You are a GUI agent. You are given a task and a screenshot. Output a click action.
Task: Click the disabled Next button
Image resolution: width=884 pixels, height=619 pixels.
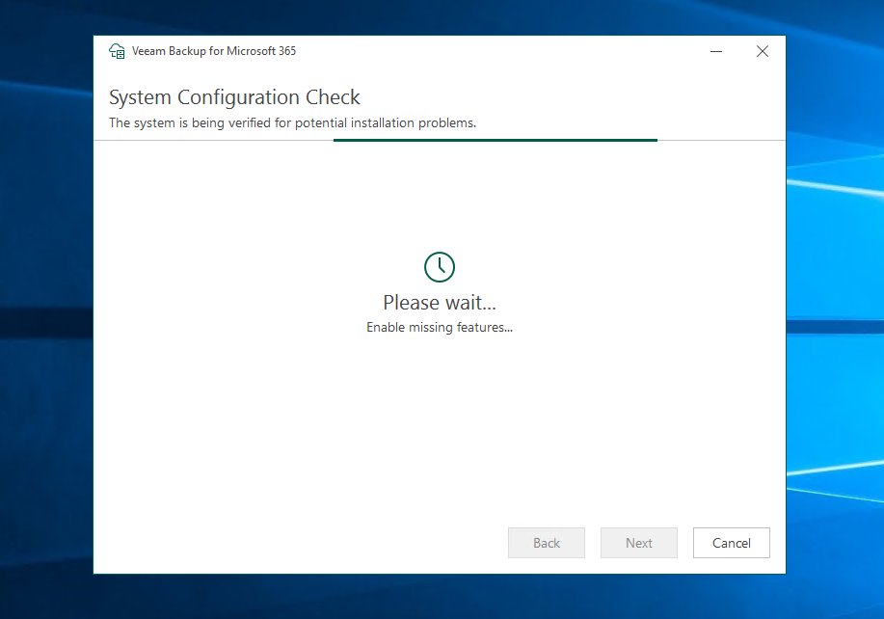click(x=639, y=543)
